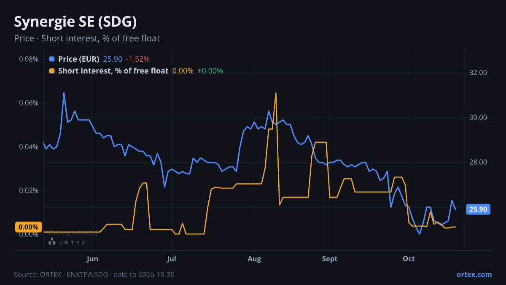Click the Jun x-axis label
This screenshot has height=285, width=506.
click(92, 259)
